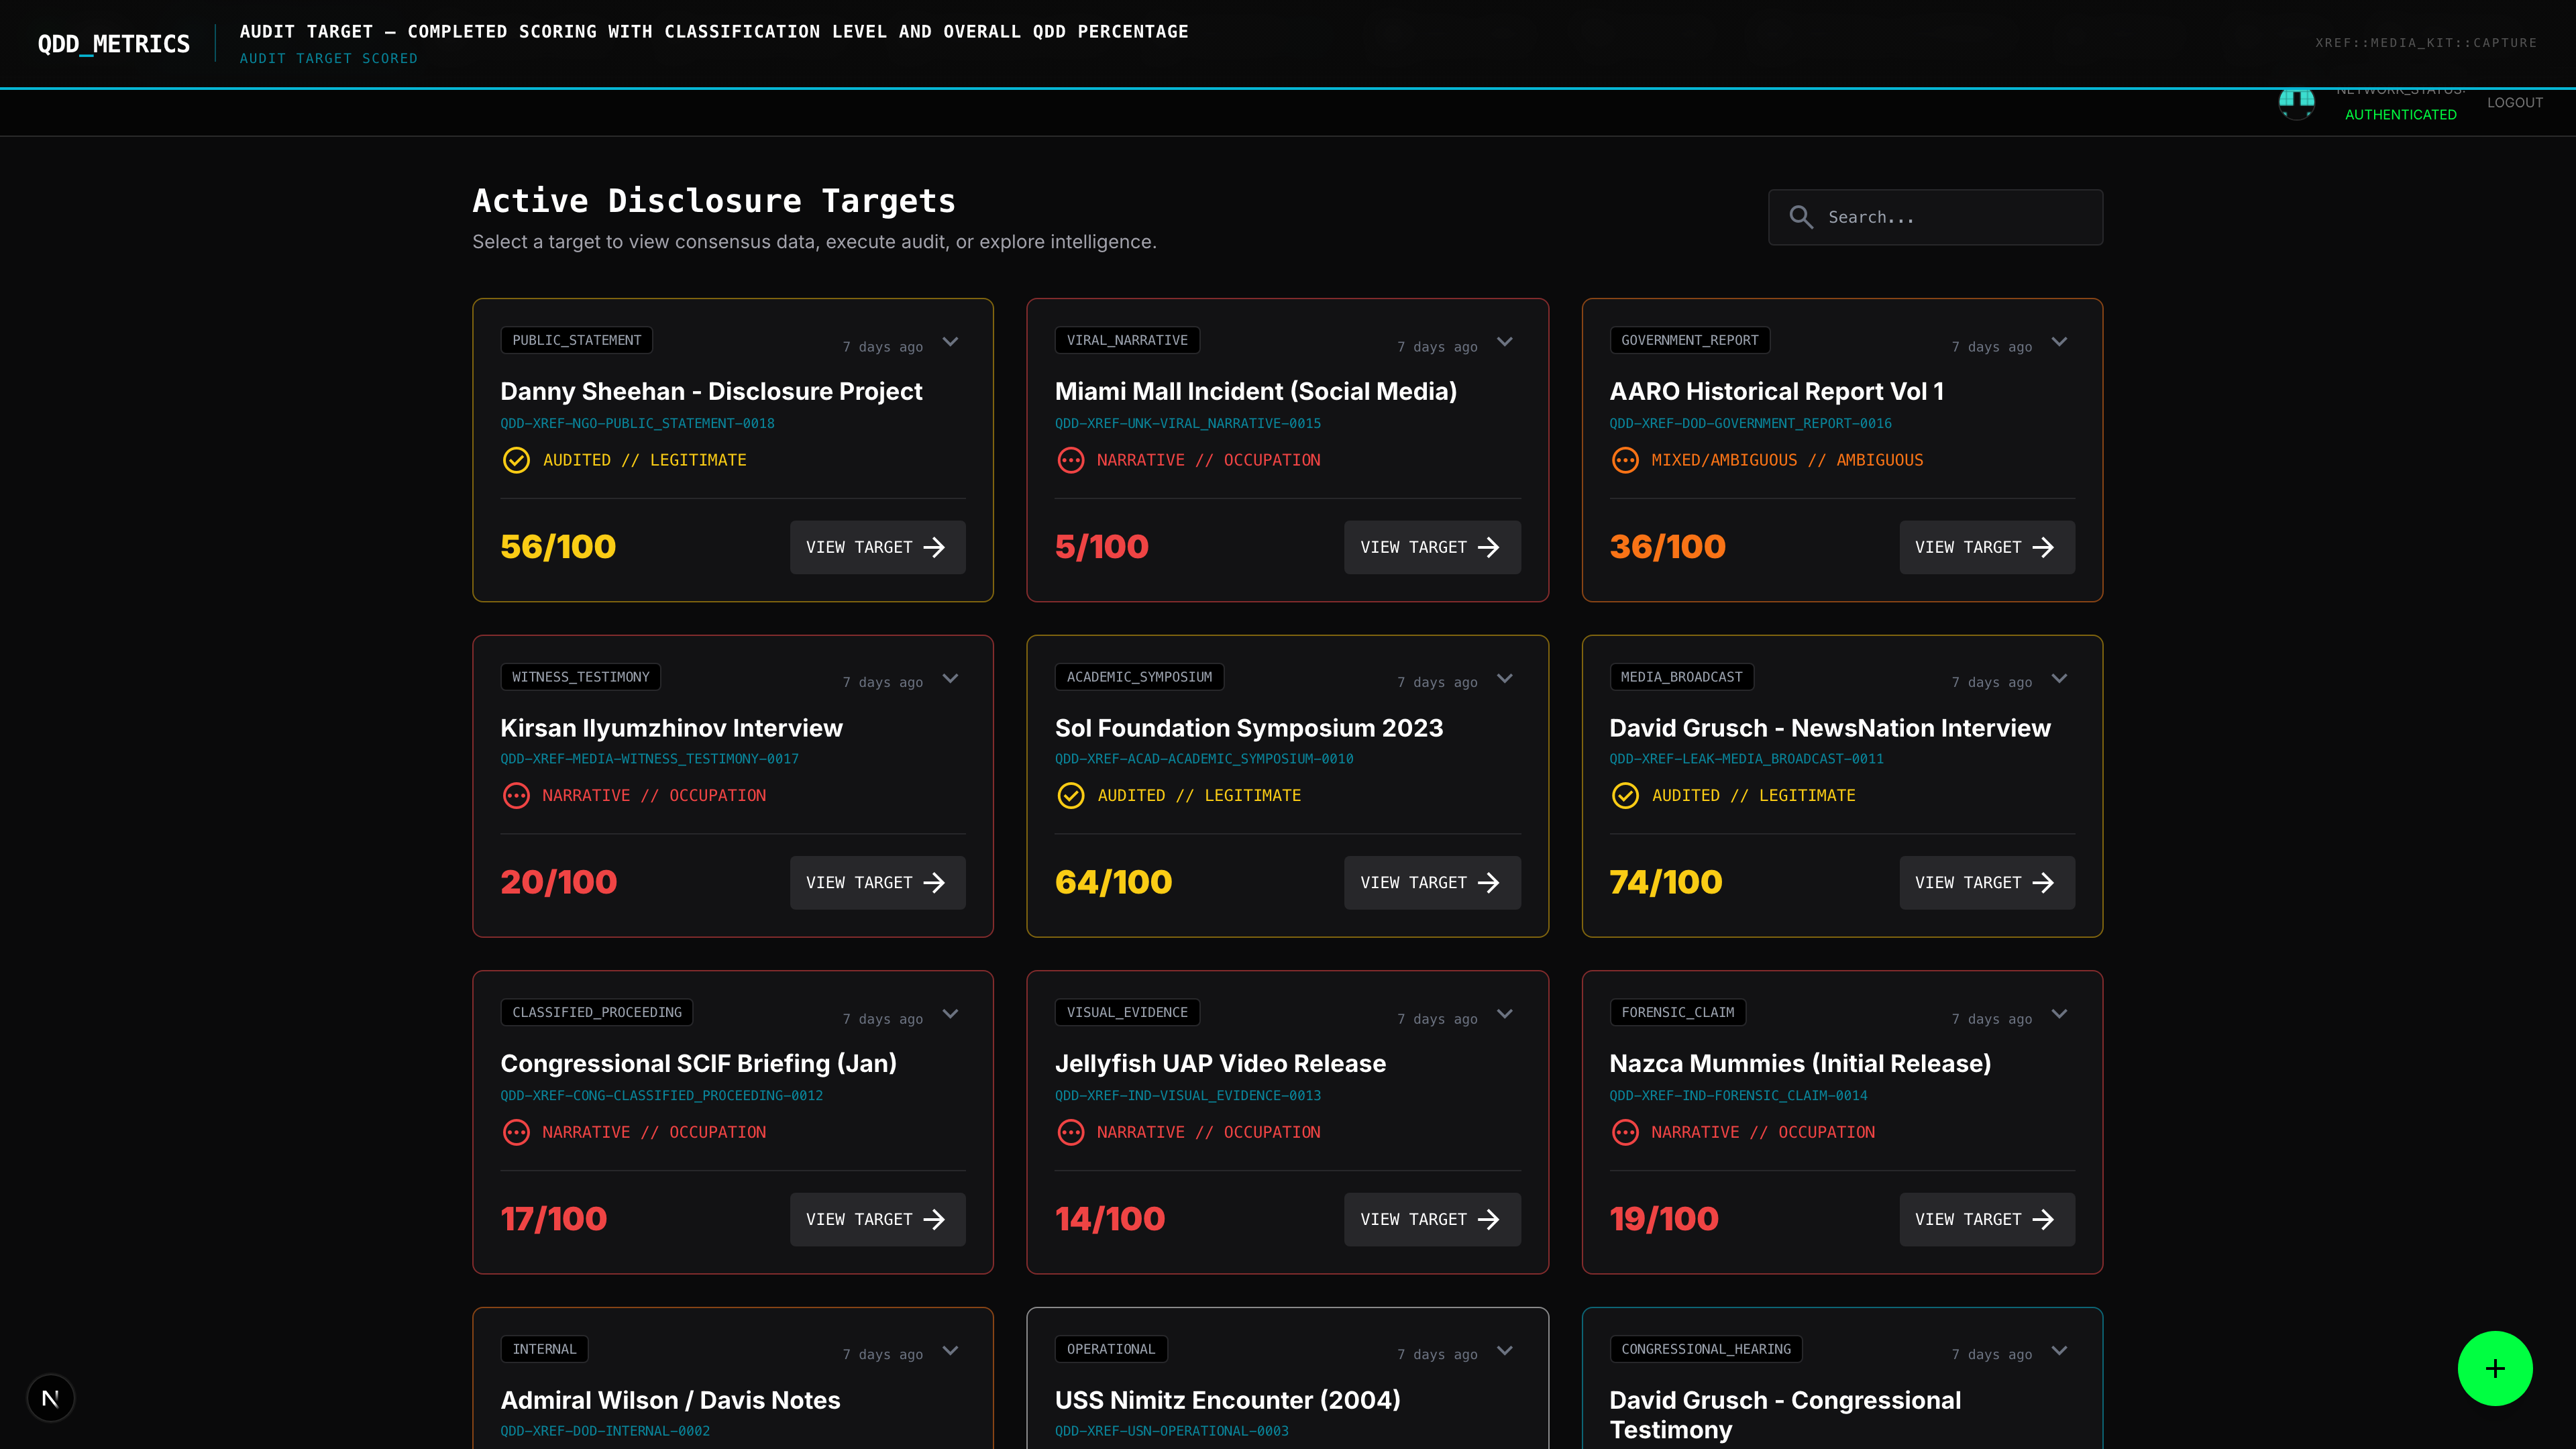Expand the Danny Sheehan card chevron
This screenshot has width=2576, height=1449.
tap(950, 342)
